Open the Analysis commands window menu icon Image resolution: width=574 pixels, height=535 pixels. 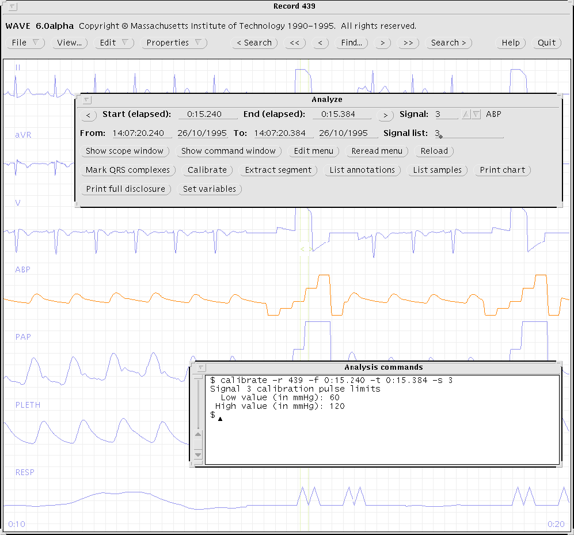201,367
